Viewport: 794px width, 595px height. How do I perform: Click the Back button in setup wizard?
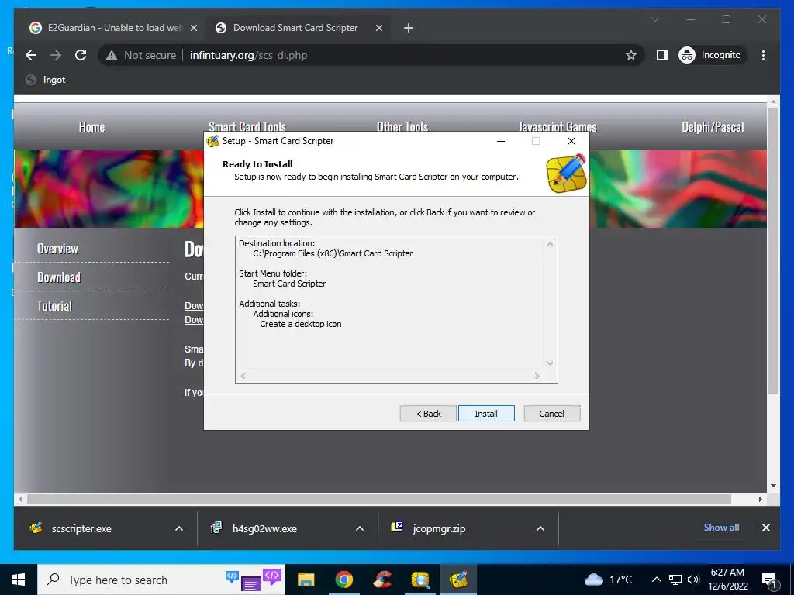(x=428, y=414)
